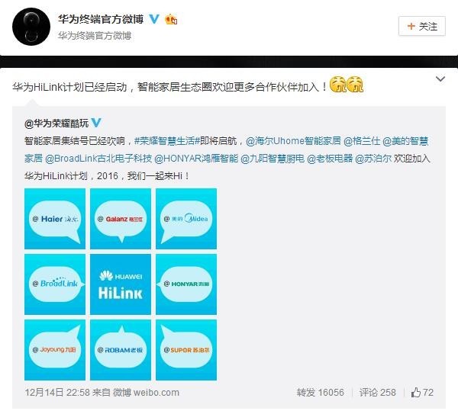Open the Huawei Terminal profile avatar
This screenshot has height=411, width=458.
(31, 27)
